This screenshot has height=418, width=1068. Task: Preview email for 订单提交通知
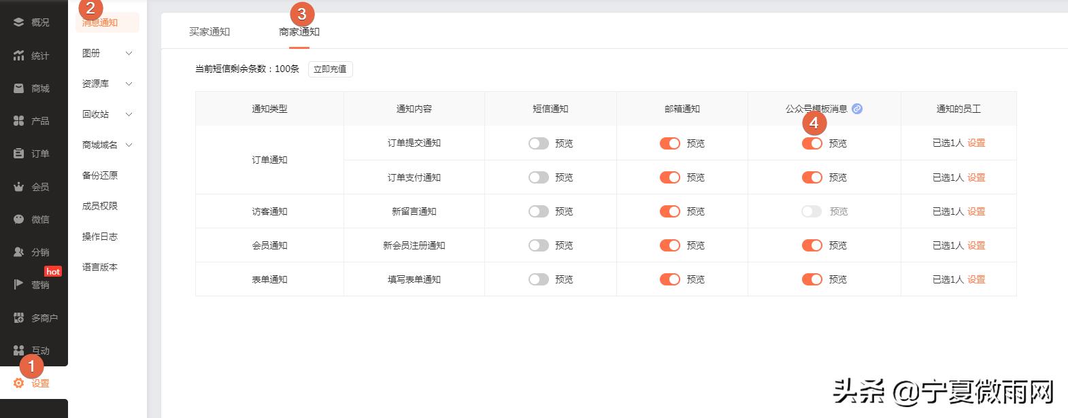pos(695,143)
